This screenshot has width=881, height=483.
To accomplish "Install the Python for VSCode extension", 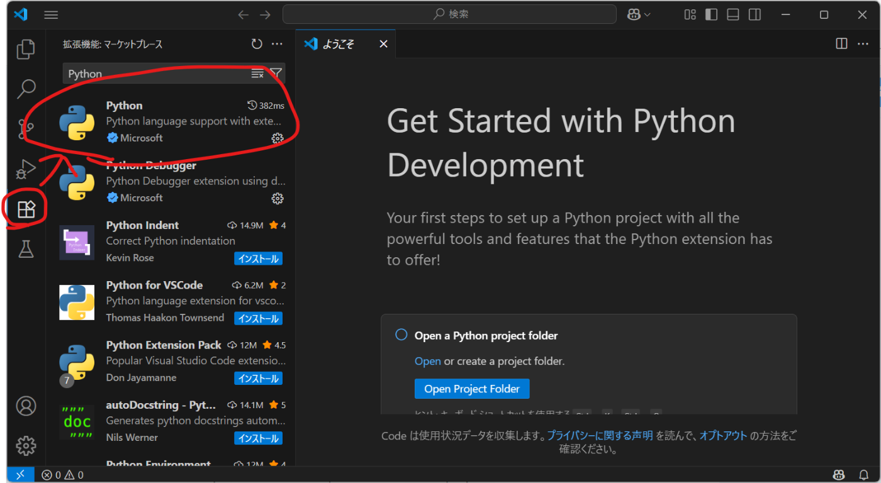I will [258, 319].
